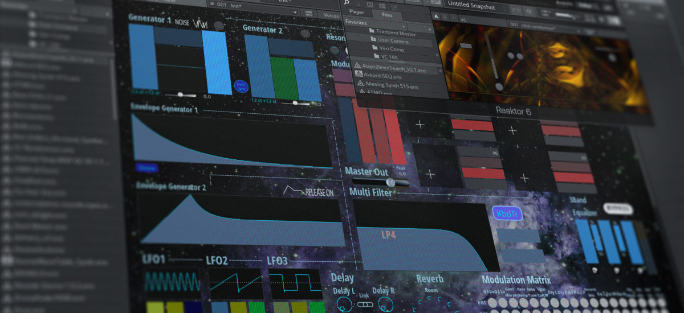Click the green bar in Generator 2

(283, 78)
